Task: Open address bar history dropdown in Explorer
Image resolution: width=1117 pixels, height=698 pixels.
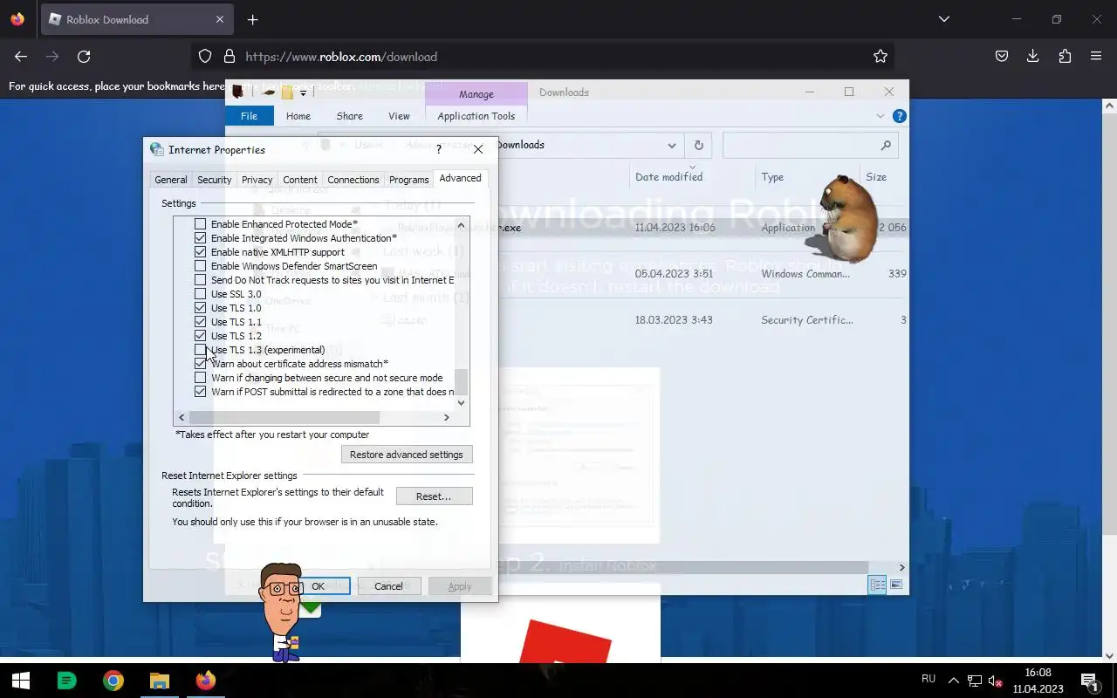Action: pyautogui.click(x=671, y=146)
